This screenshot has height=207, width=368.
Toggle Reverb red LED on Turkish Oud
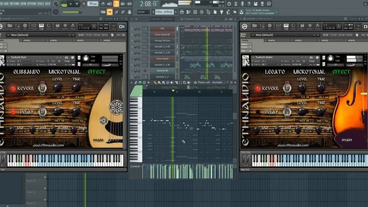click(x=13, y=89)
